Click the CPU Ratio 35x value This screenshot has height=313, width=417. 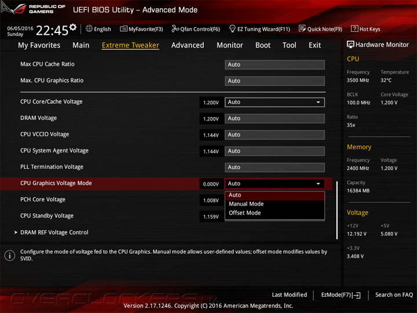point(351,125)
